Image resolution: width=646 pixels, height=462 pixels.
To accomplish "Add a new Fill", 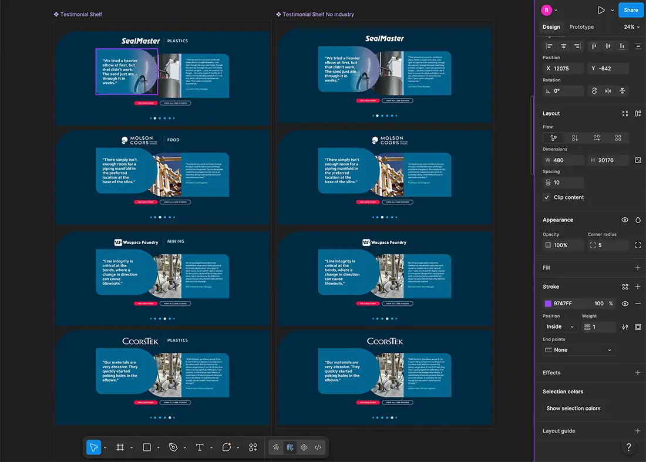I will (x=638, y=268).
